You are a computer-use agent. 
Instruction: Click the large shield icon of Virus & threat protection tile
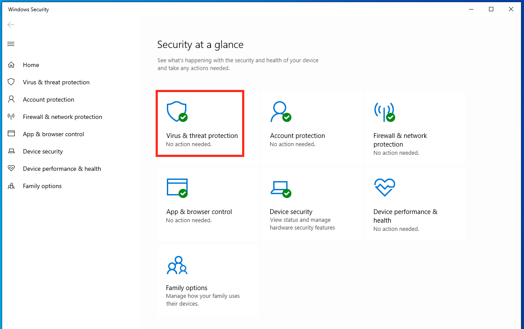tap(177, 112)
